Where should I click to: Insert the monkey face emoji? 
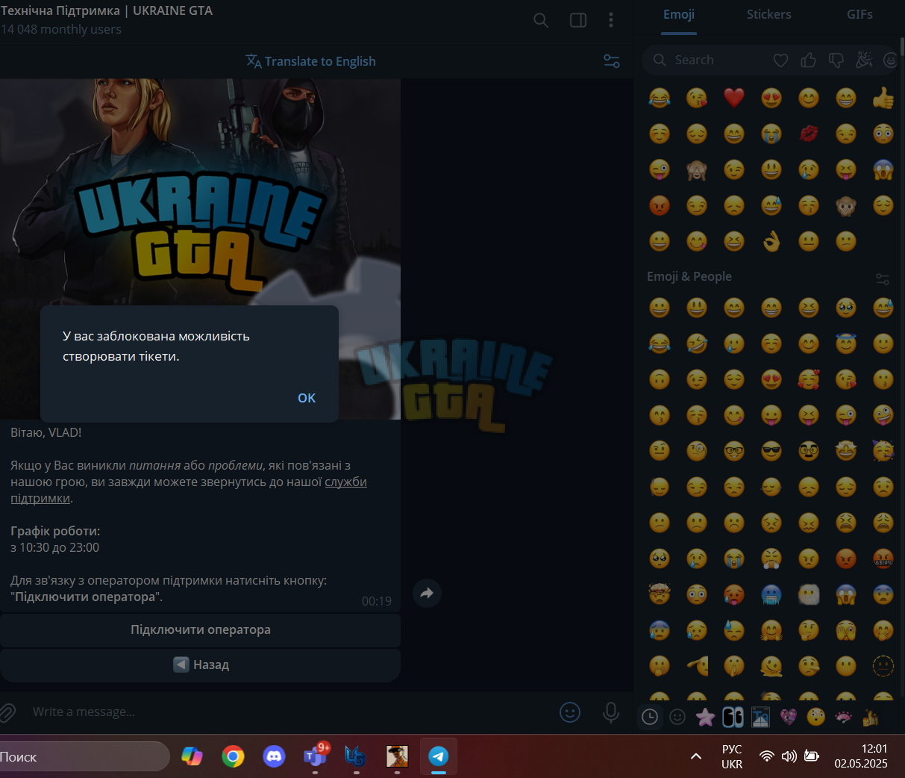[x=846, y=205]
